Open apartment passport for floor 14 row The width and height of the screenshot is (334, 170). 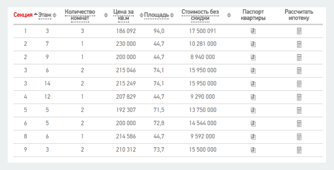click(x=253, y=84)
